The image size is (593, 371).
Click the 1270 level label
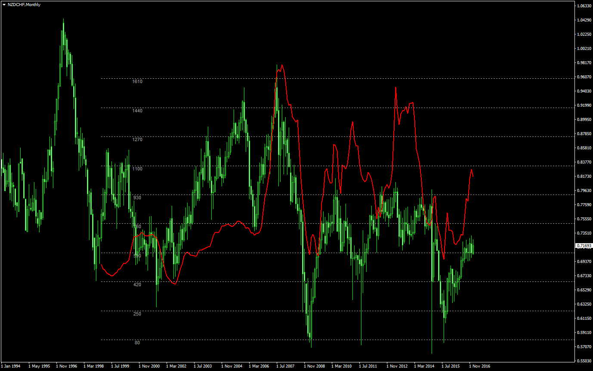(137, 139)
